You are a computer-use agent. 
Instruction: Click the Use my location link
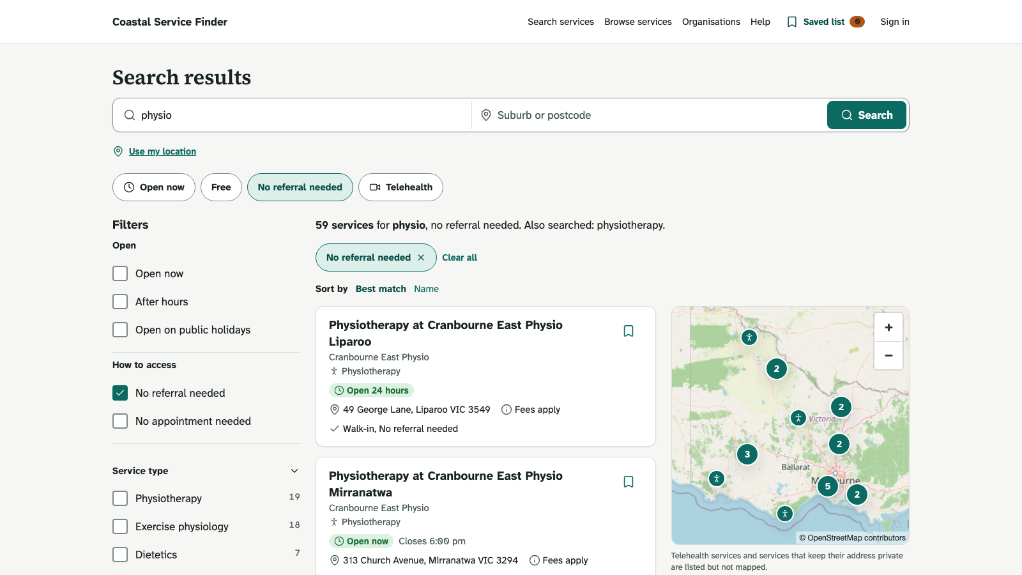pos(162,151)
